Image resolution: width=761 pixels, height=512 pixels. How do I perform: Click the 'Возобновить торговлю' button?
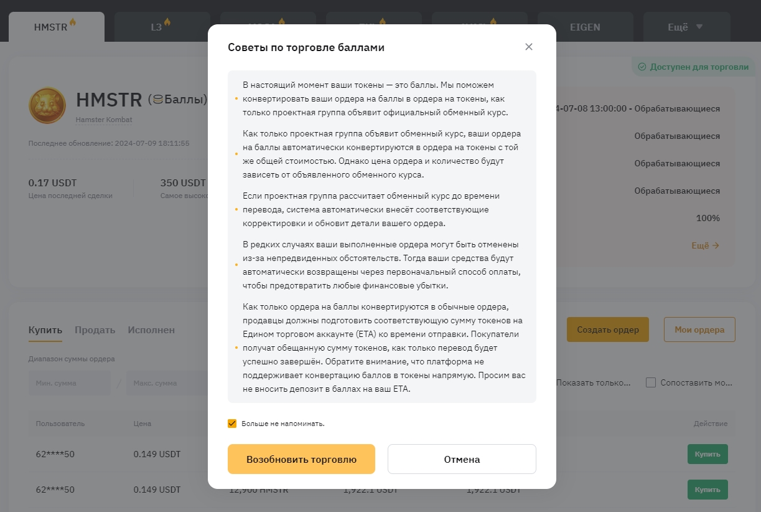pyautogui.click(x=301, y=459)
